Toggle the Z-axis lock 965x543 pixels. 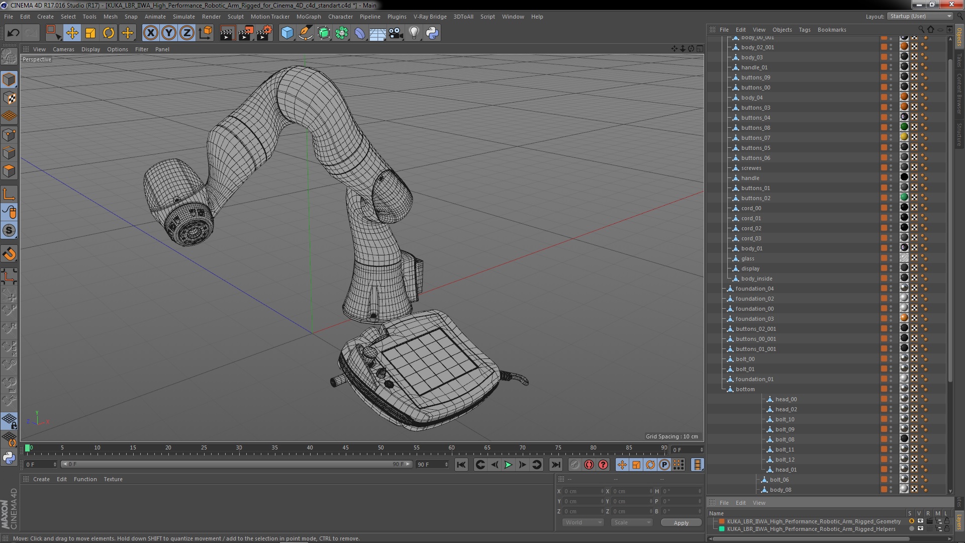[x=187, y=33]
